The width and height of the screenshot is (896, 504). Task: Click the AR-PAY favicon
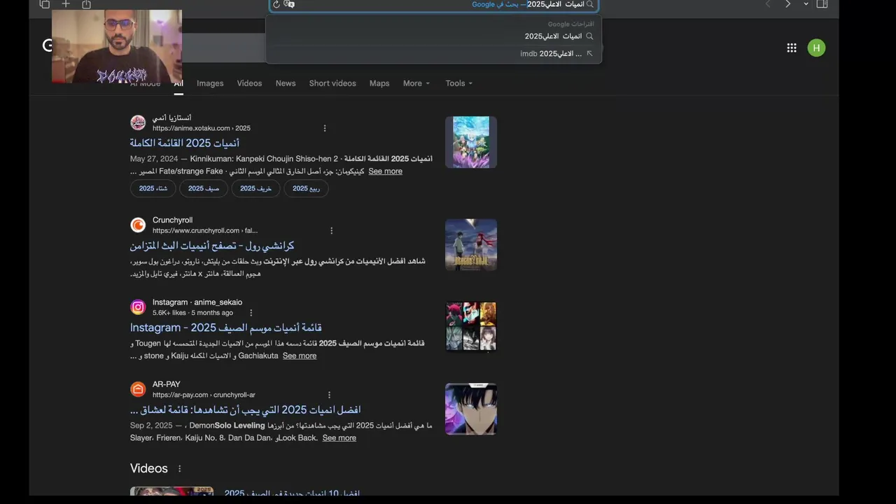tap(138, 388)
